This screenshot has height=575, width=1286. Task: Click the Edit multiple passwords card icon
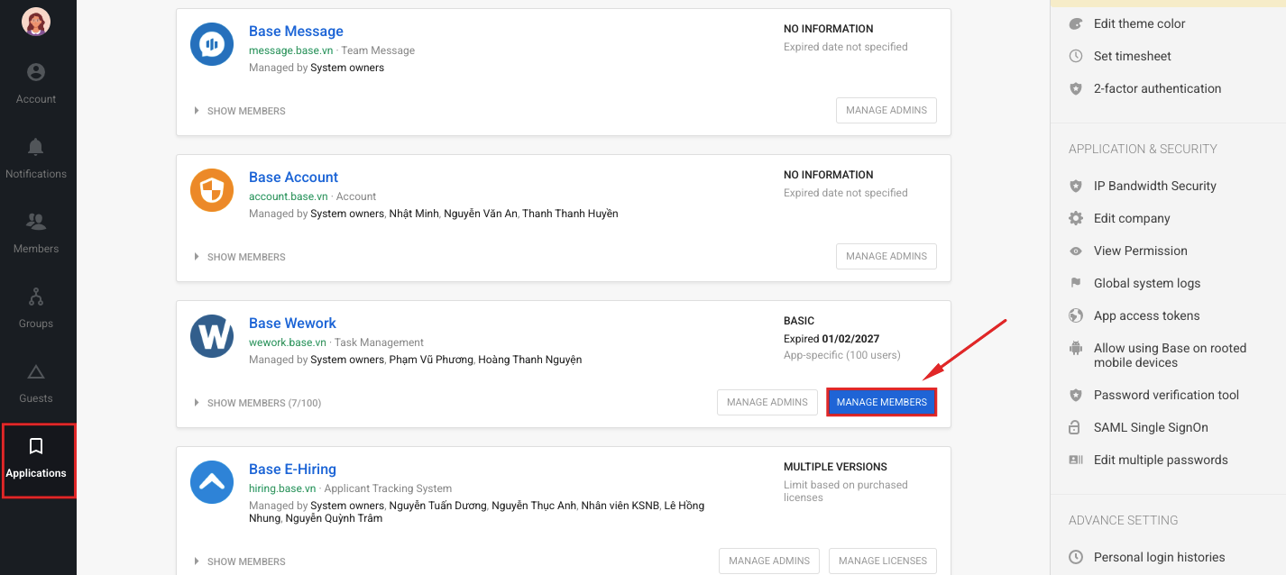tap(1075, 460)
